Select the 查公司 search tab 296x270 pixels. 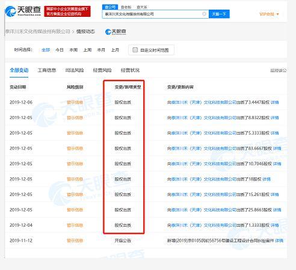pyautogui.click(x=110, y=7)
